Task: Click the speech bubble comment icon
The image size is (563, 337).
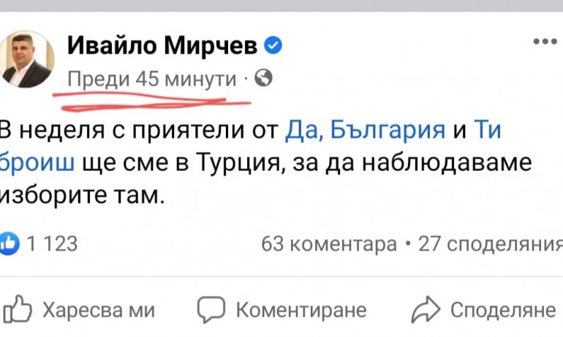Action: [213, 310]
